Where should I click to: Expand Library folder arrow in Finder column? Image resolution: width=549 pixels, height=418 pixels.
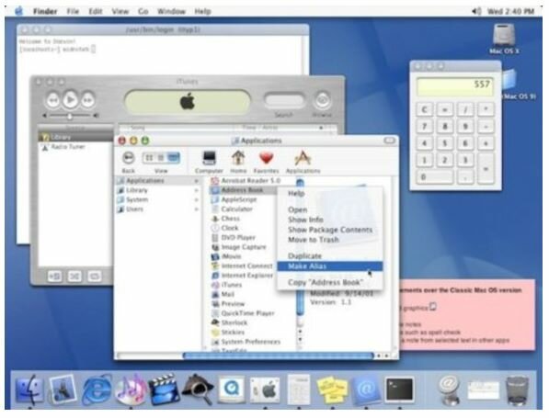click(x=196, y=190)
